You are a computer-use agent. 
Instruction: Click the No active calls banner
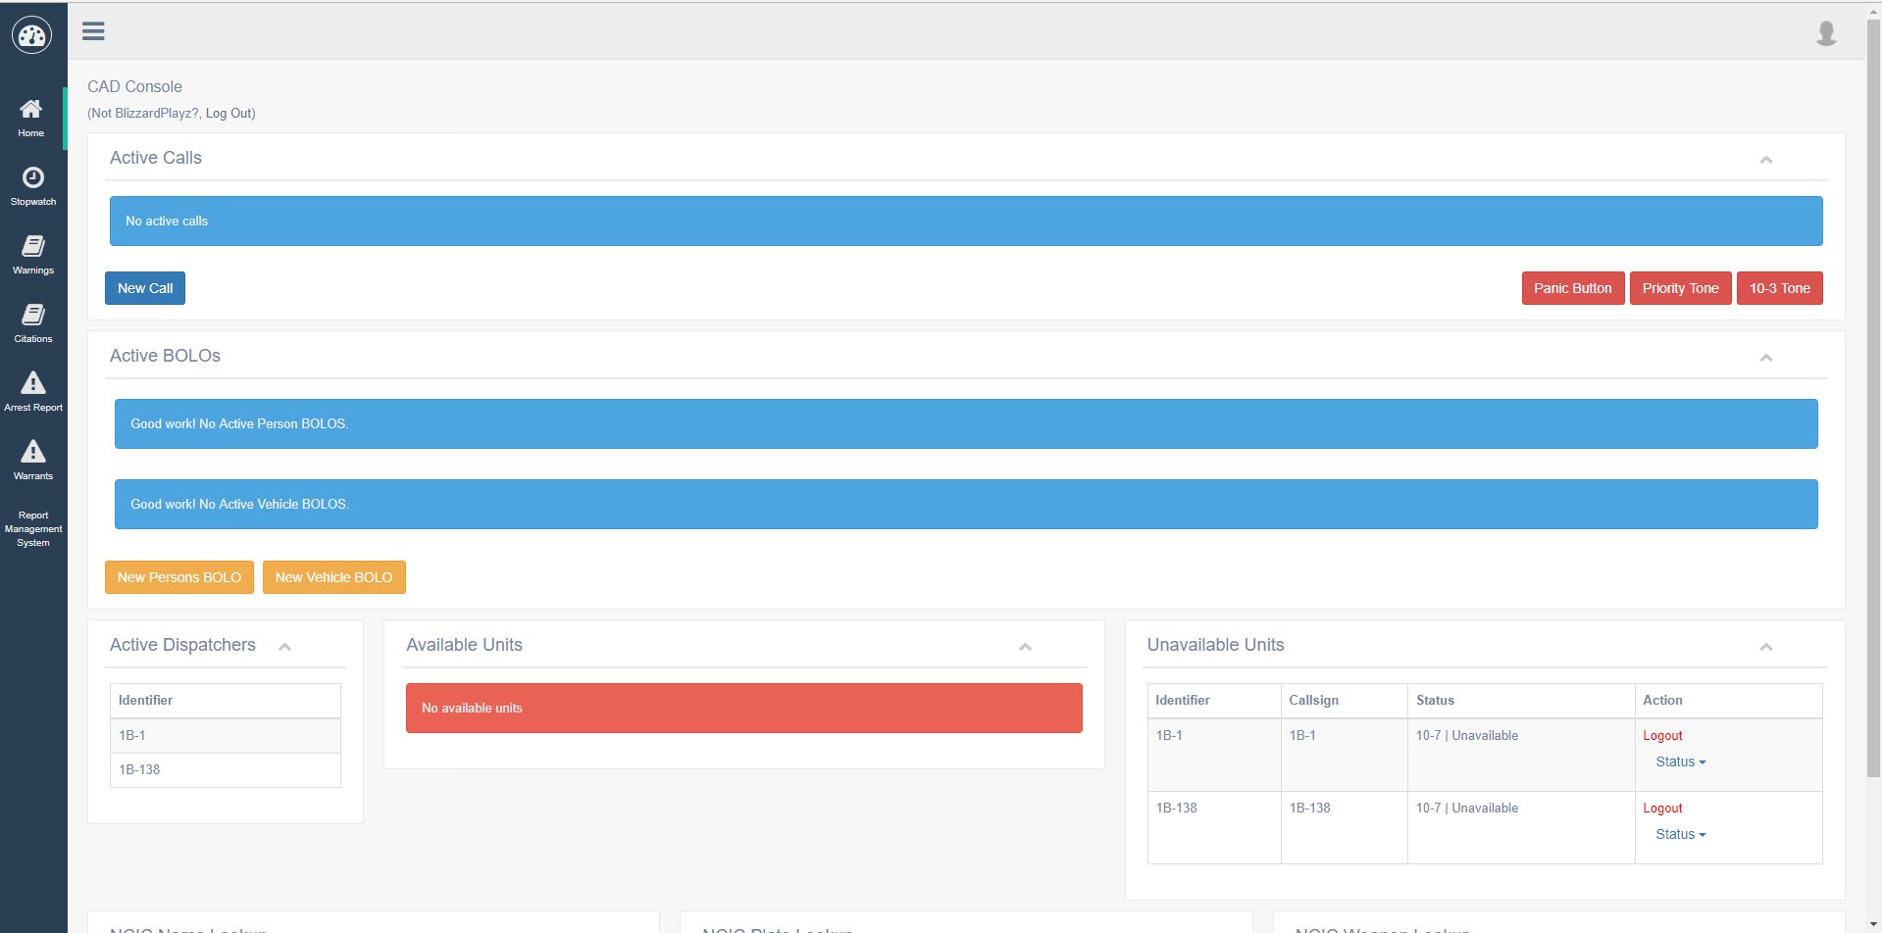[966, 221]
